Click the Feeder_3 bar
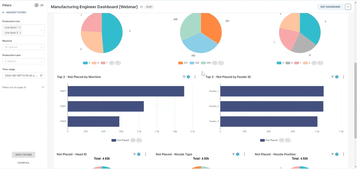 (269, 122)
